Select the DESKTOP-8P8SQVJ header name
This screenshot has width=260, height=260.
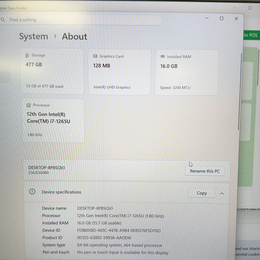point(46,167)
